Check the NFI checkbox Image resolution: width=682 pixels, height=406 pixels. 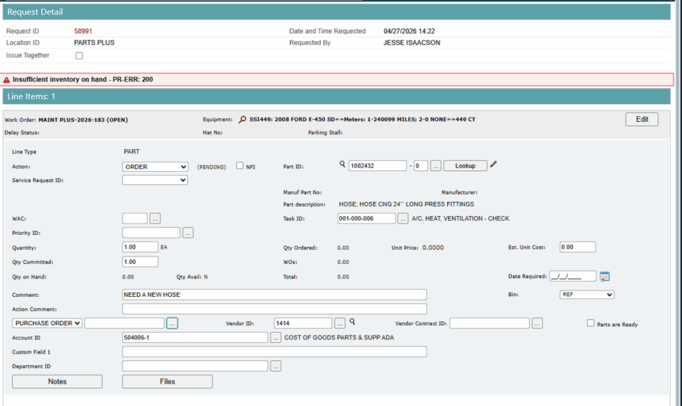point(240,165)
